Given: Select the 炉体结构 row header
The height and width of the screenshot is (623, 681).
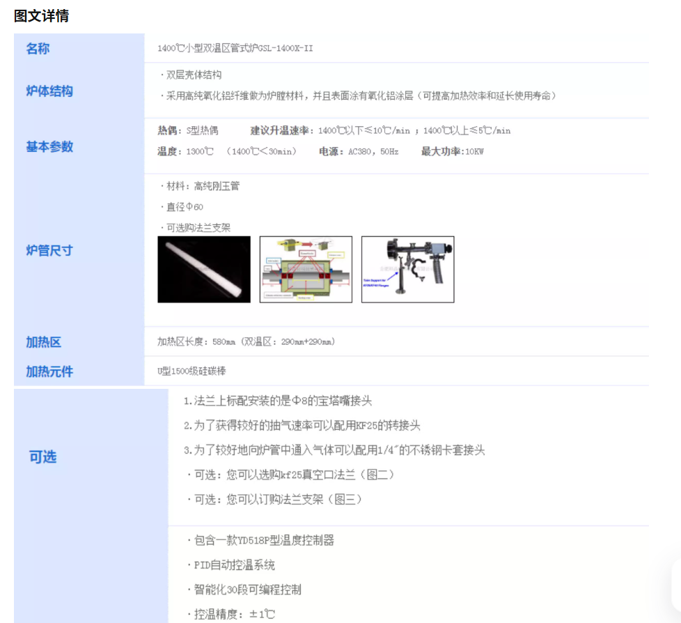Looking at the screenshot, I should click(49, 91).
